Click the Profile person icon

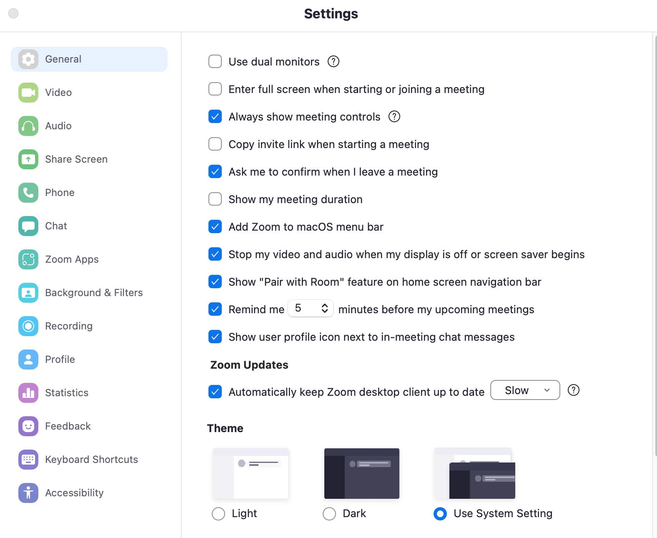pyautogui.click(x=28, y=360)
